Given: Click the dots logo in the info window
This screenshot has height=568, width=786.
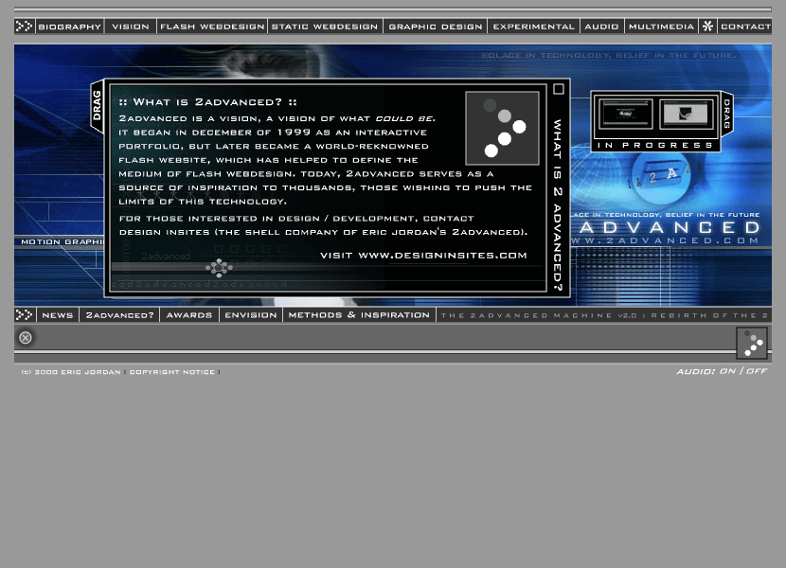Looking at the screenshot, I should point(502,129).
